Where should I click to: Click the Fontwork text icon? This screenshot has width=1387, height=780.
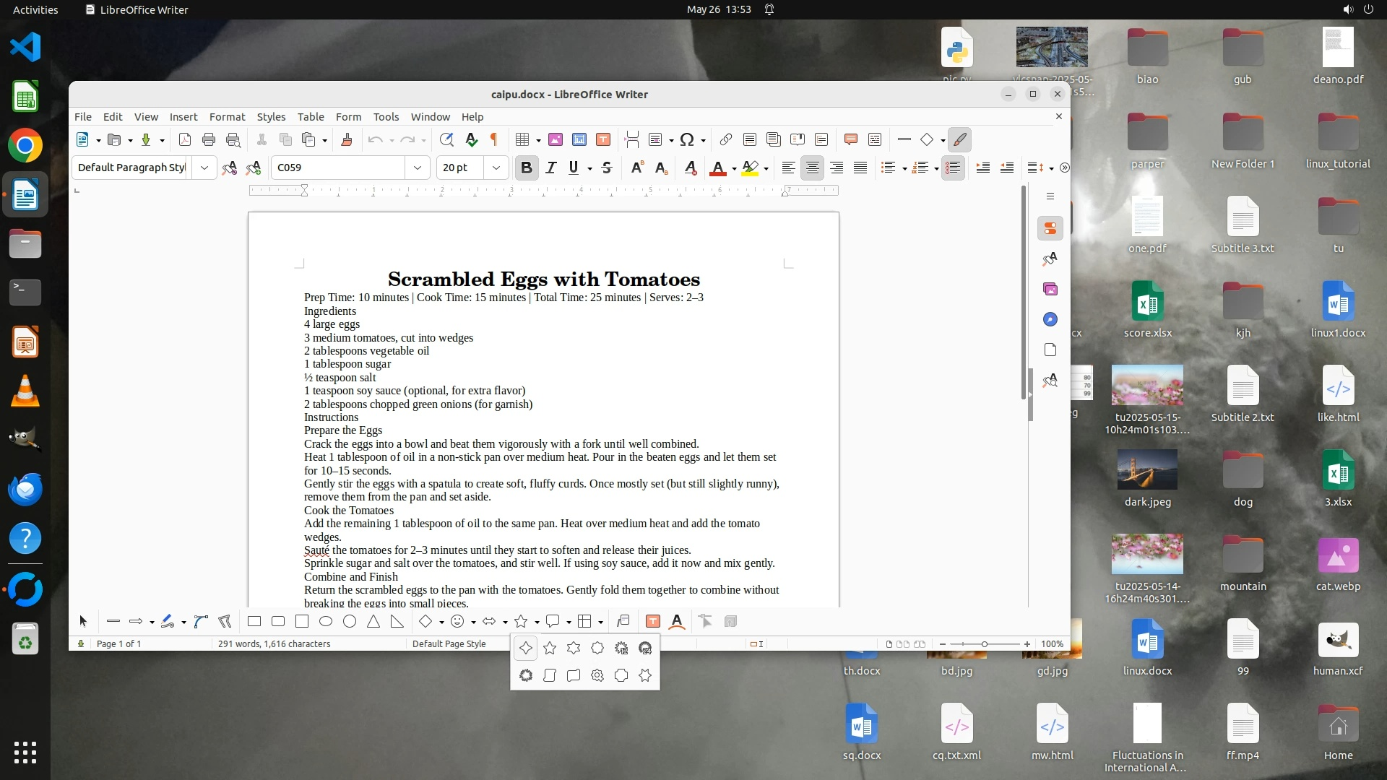click(677, 621)
